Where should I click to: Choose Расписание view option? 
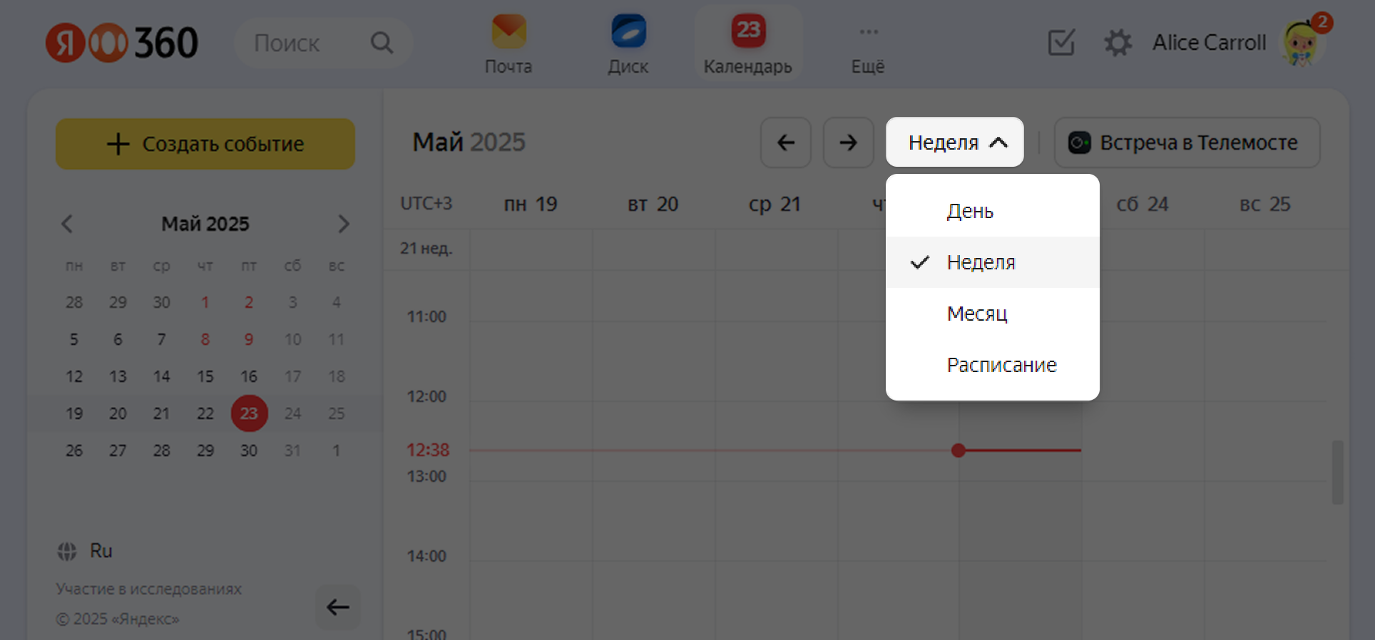point(1001,365)
